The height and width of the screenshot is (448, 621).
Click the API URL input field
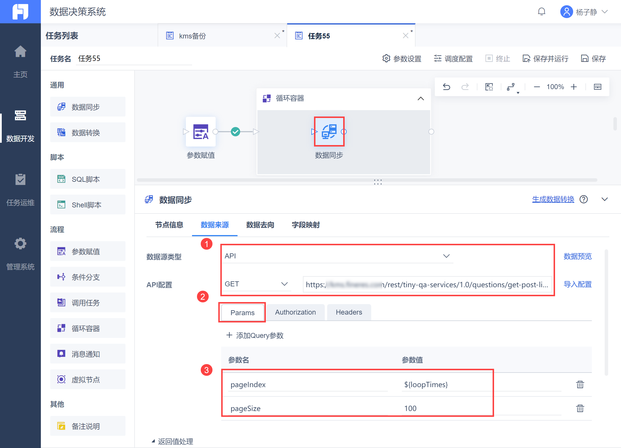pos(427,285)
